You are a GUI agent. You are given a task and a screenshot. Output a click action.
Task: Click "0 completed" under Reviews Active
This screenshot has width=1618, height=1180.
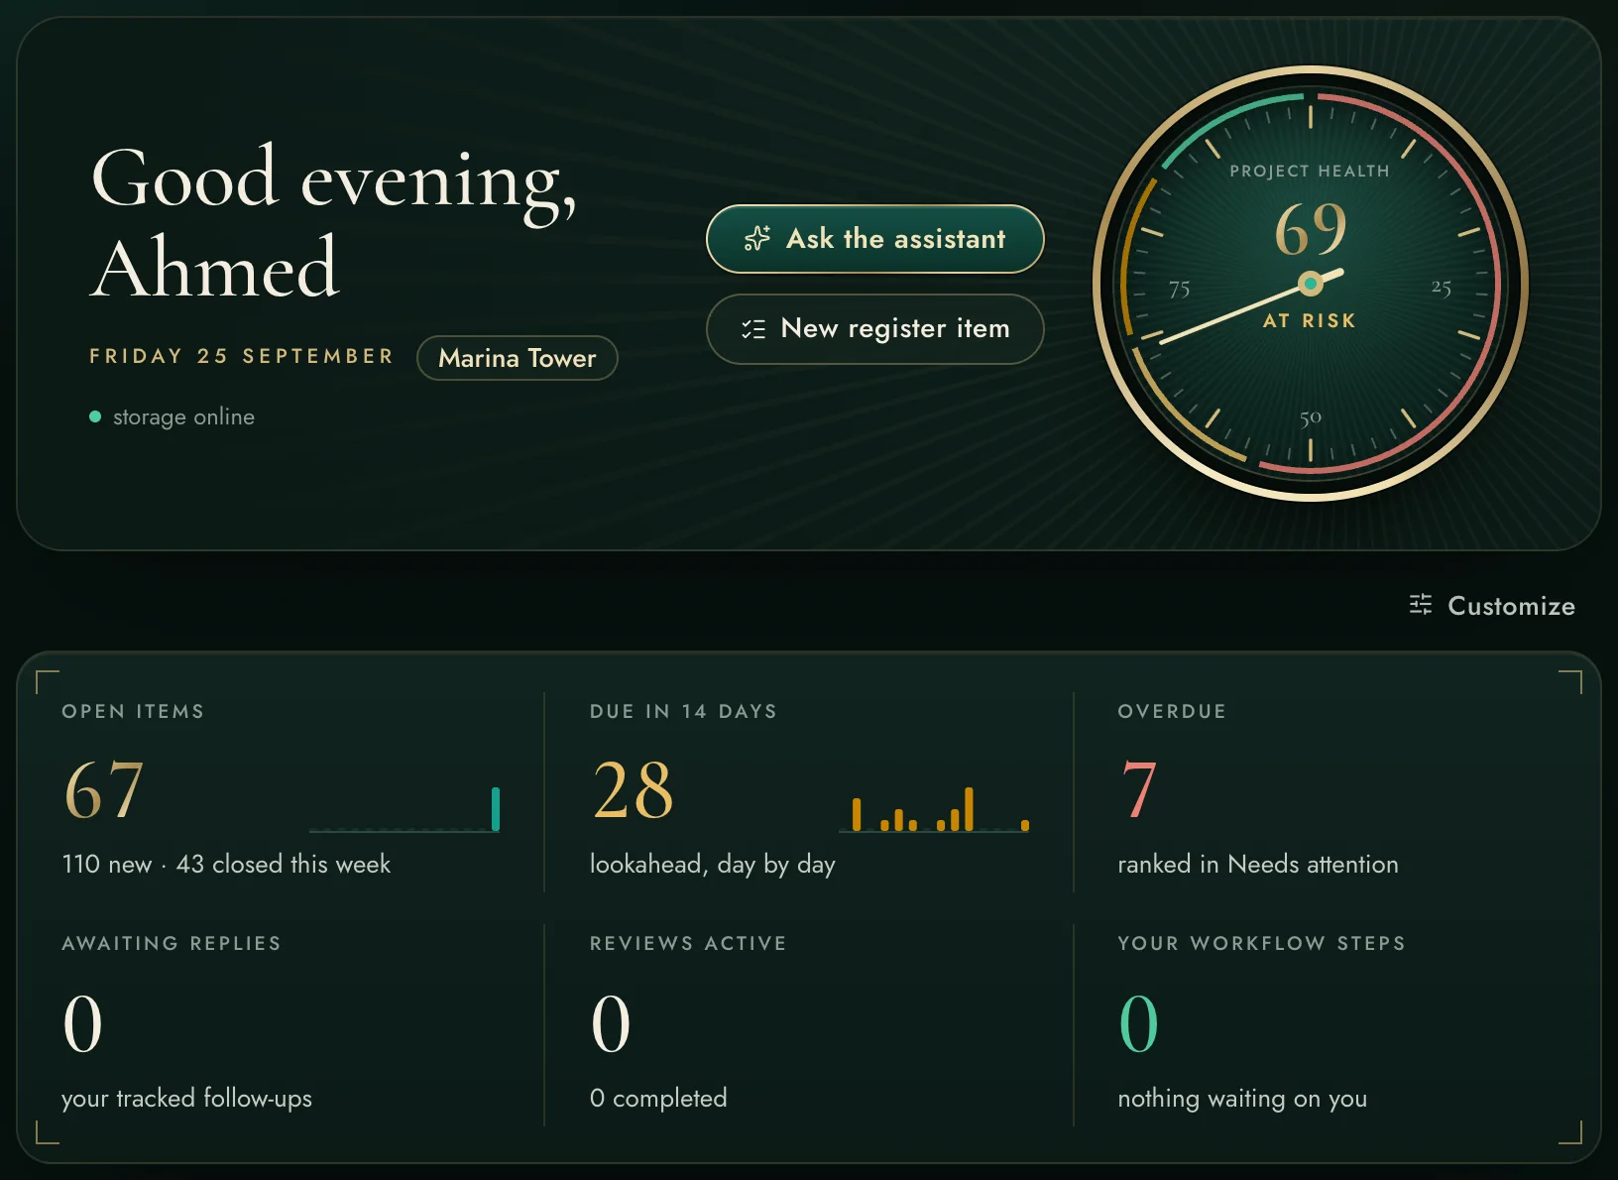658,1098
